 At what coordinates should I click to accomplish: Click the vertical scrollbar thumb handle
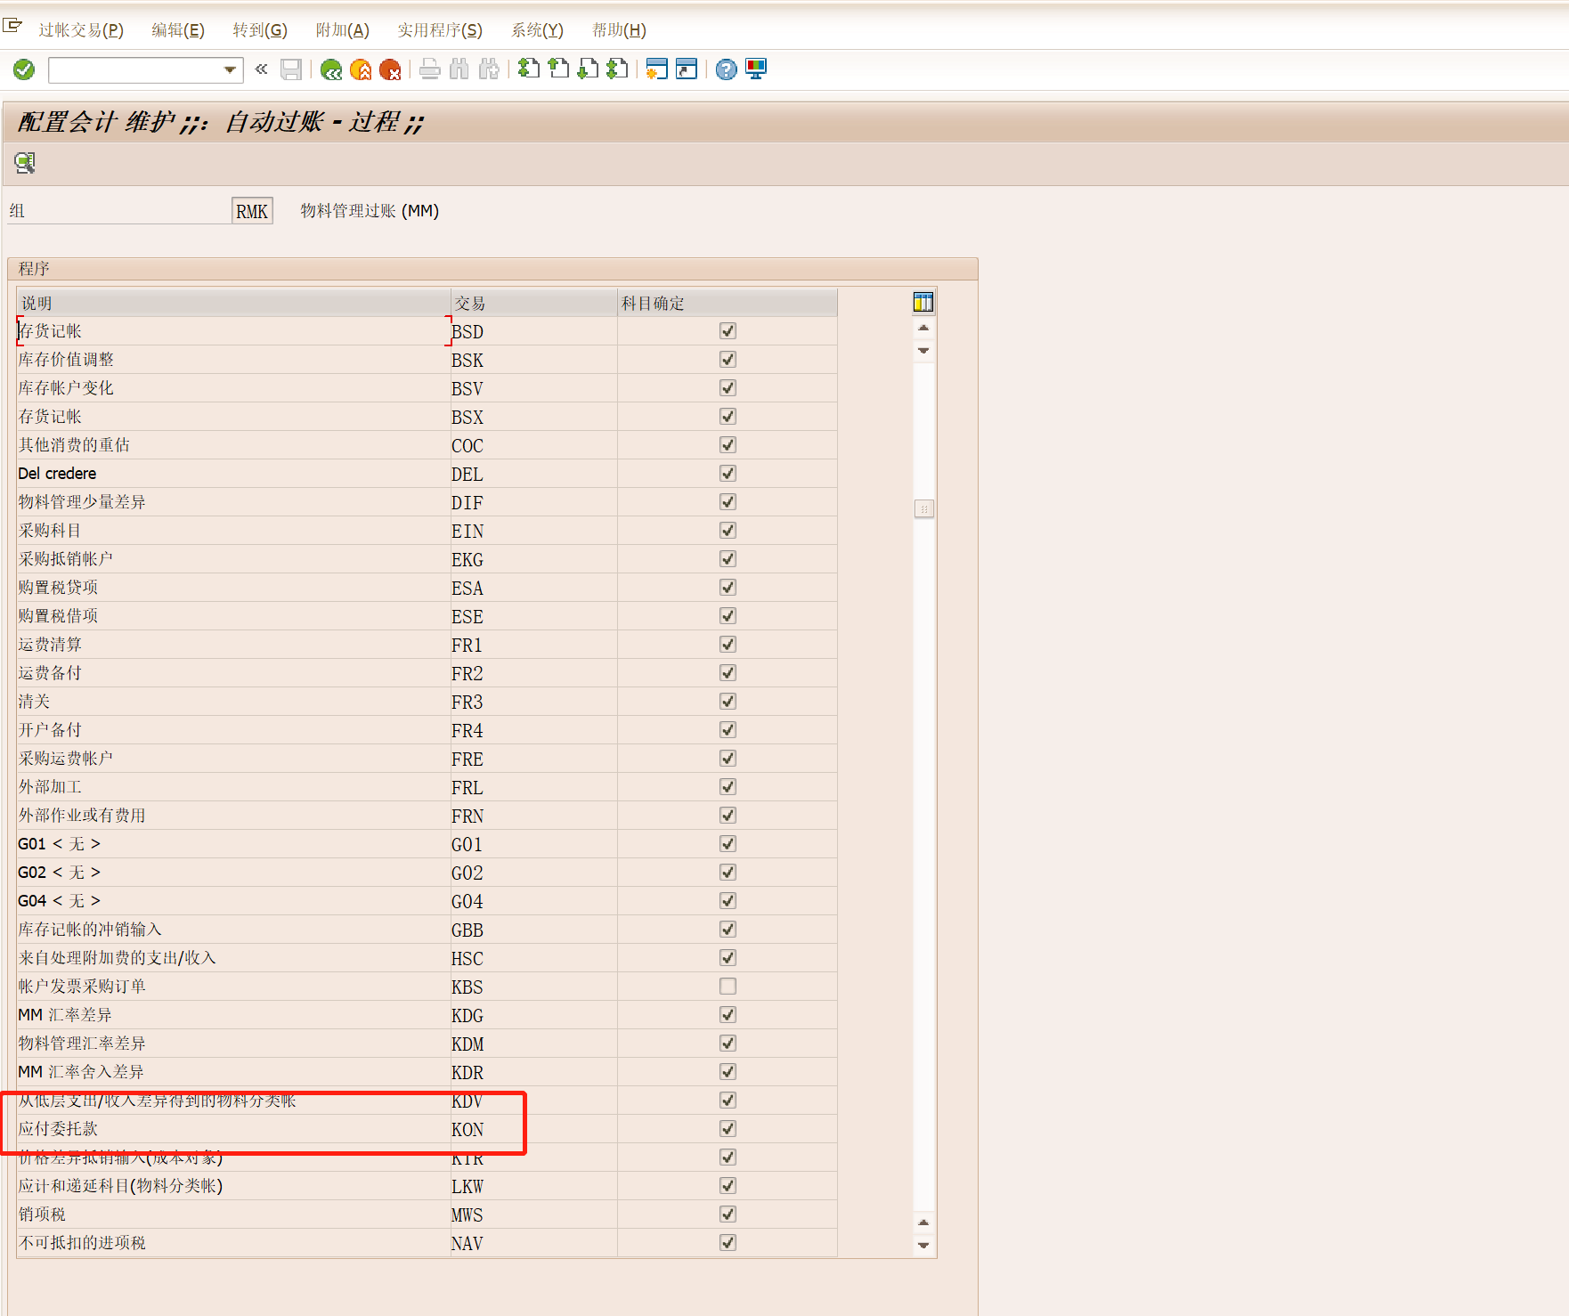pos(923,509)
